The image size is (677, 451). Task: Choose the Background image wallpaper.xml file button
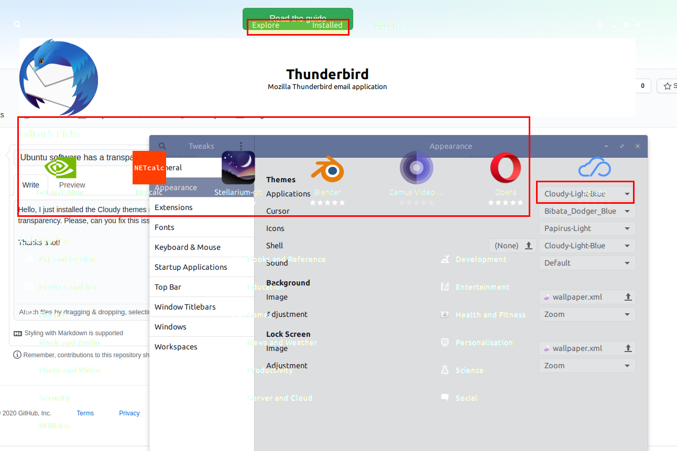(587, 297)
